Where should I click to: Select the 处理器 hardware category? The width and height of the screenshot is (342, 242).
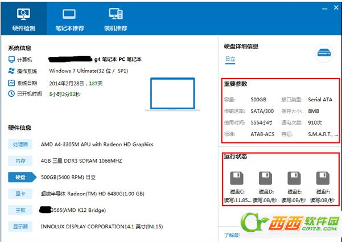(x=20, y=144)
